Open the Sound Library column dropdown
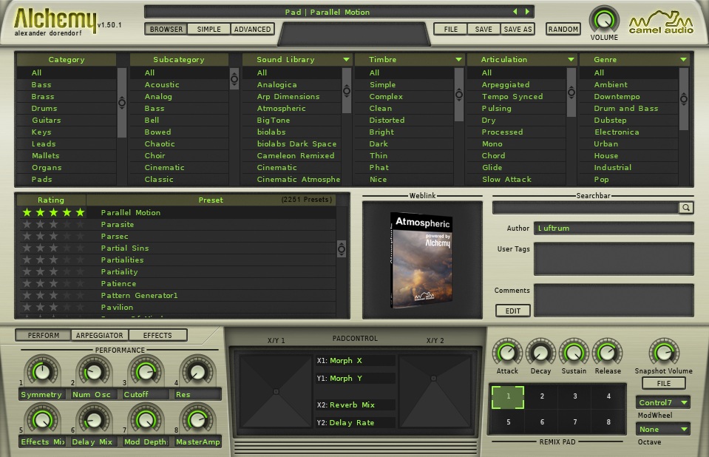 tap(346, 60)
